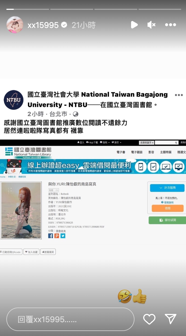This screenshot has height=336, width=186.
Task: Open the 書籍關鍵字 search type dropdown
Action: point(146,143)
